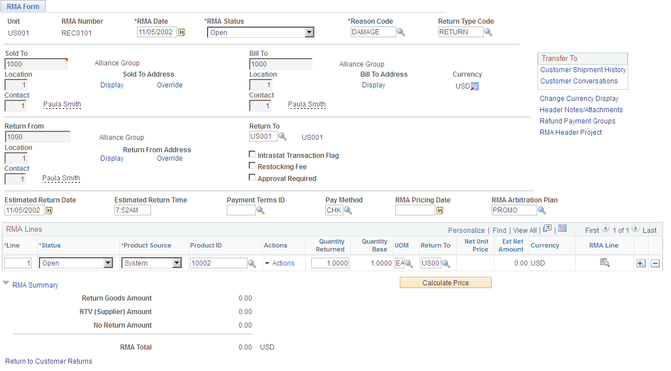
Task: Check the Restocking Fee box
Action: click(x=252, y=166)
